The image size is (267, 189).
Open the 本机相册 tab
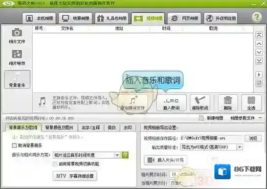point(39,18)
